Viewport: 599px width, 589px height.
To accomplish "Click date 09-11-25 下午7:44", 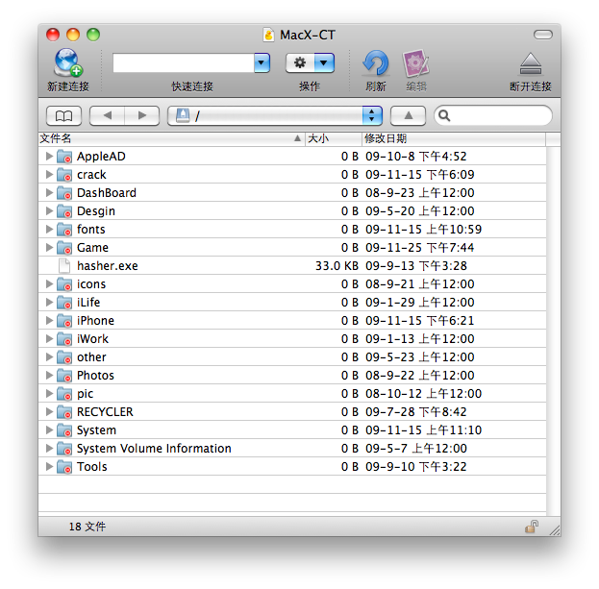I will (x=419, y=248).
